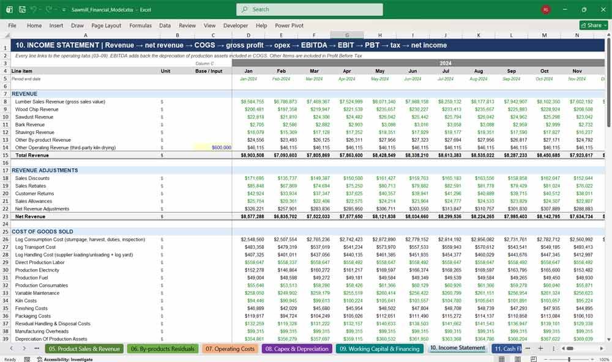Viewport: 612px width, 362px height.
Task: Switch to the 11. Cash Flow sheet tab
Action: pos(507,349)
